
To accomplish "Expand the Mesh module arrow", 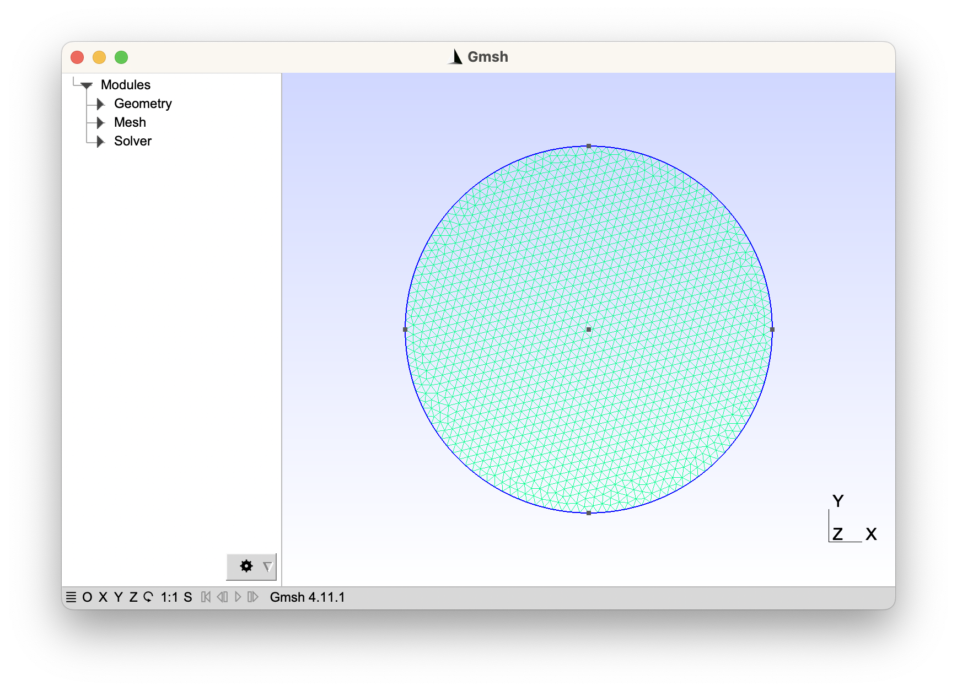I will tap(100, 123).
